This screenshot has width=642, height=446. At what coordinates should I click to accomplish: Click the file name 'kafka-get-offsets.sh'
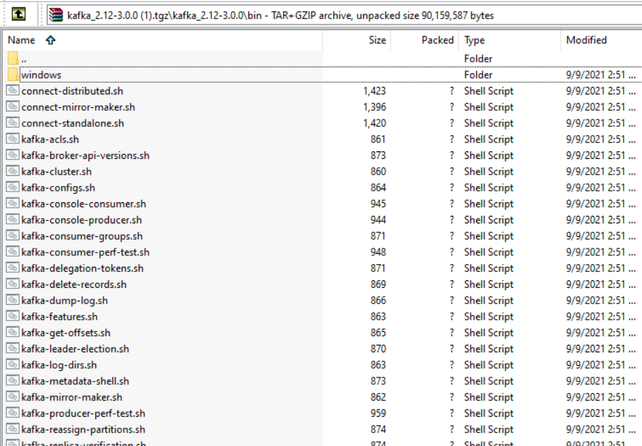coord(66,333)
